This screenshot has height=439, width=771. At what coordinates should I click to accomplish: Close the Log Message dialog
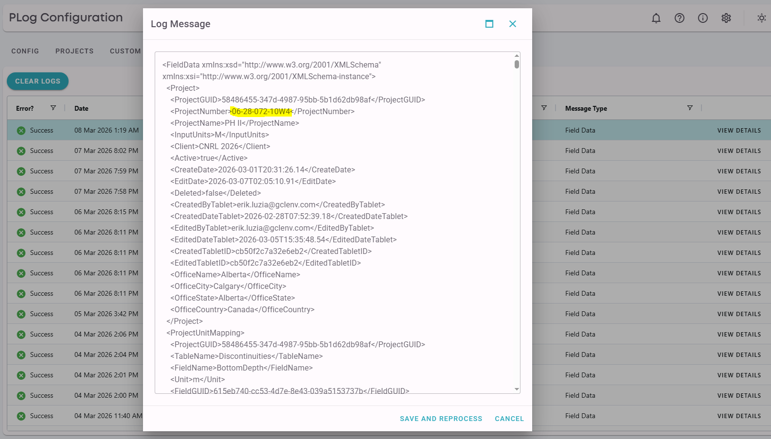[x=513, y=24]
